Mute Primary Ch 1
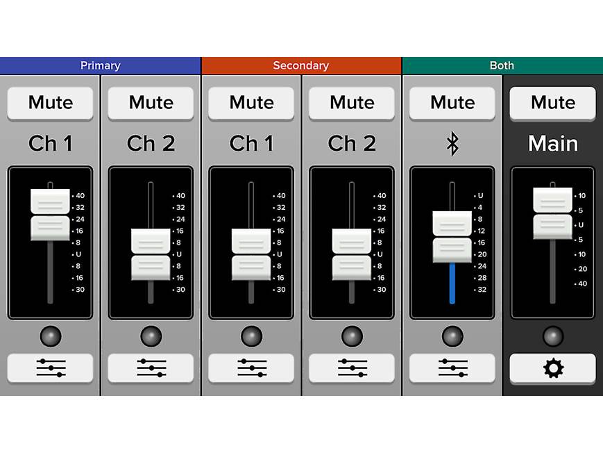The width and height of the screenshot is (603, 453). click(51, 104)
